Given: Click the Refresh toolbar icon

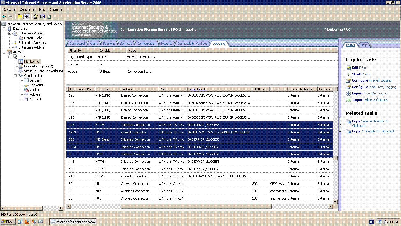Looking at the screenshot, I should [x=49, y=16].
